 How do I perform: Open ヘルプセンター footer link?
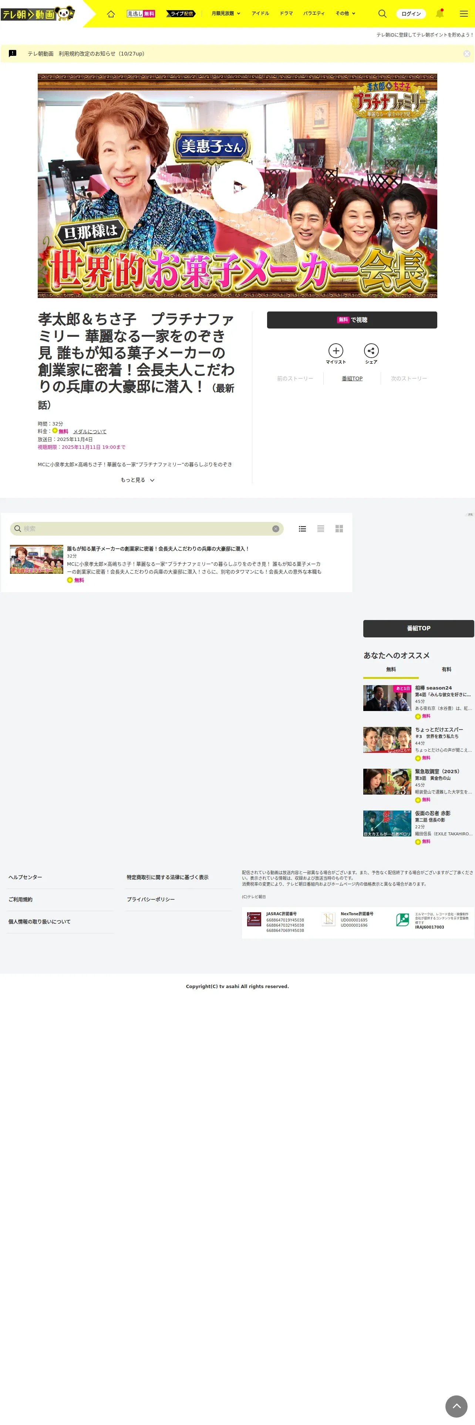[x=25, y=877]
